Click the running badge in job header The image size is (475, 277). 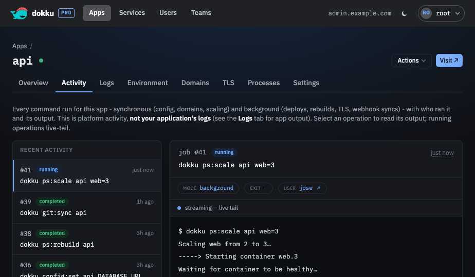(x=224, y=152)
